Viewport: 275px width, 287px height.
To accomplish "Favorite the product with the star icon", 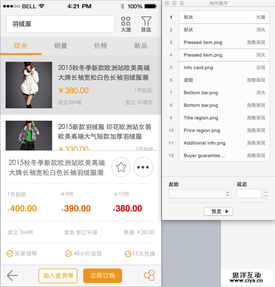I will (121, 167).
